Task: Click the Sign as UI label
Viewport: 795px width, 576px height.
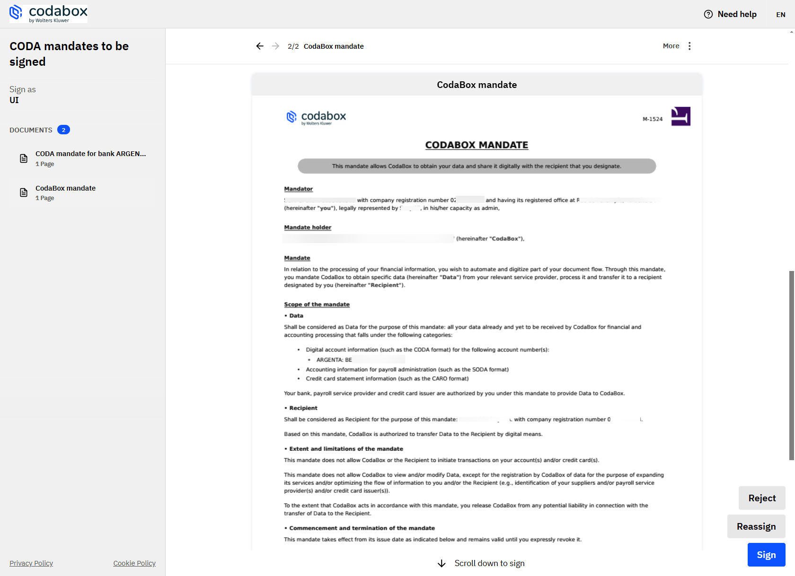Action: pyautogui.click(x=22, y=95)
